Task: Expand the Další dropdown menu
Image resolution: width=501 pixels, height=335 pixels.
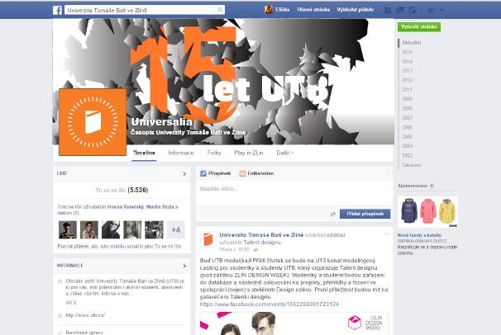Action: [285, 153]
